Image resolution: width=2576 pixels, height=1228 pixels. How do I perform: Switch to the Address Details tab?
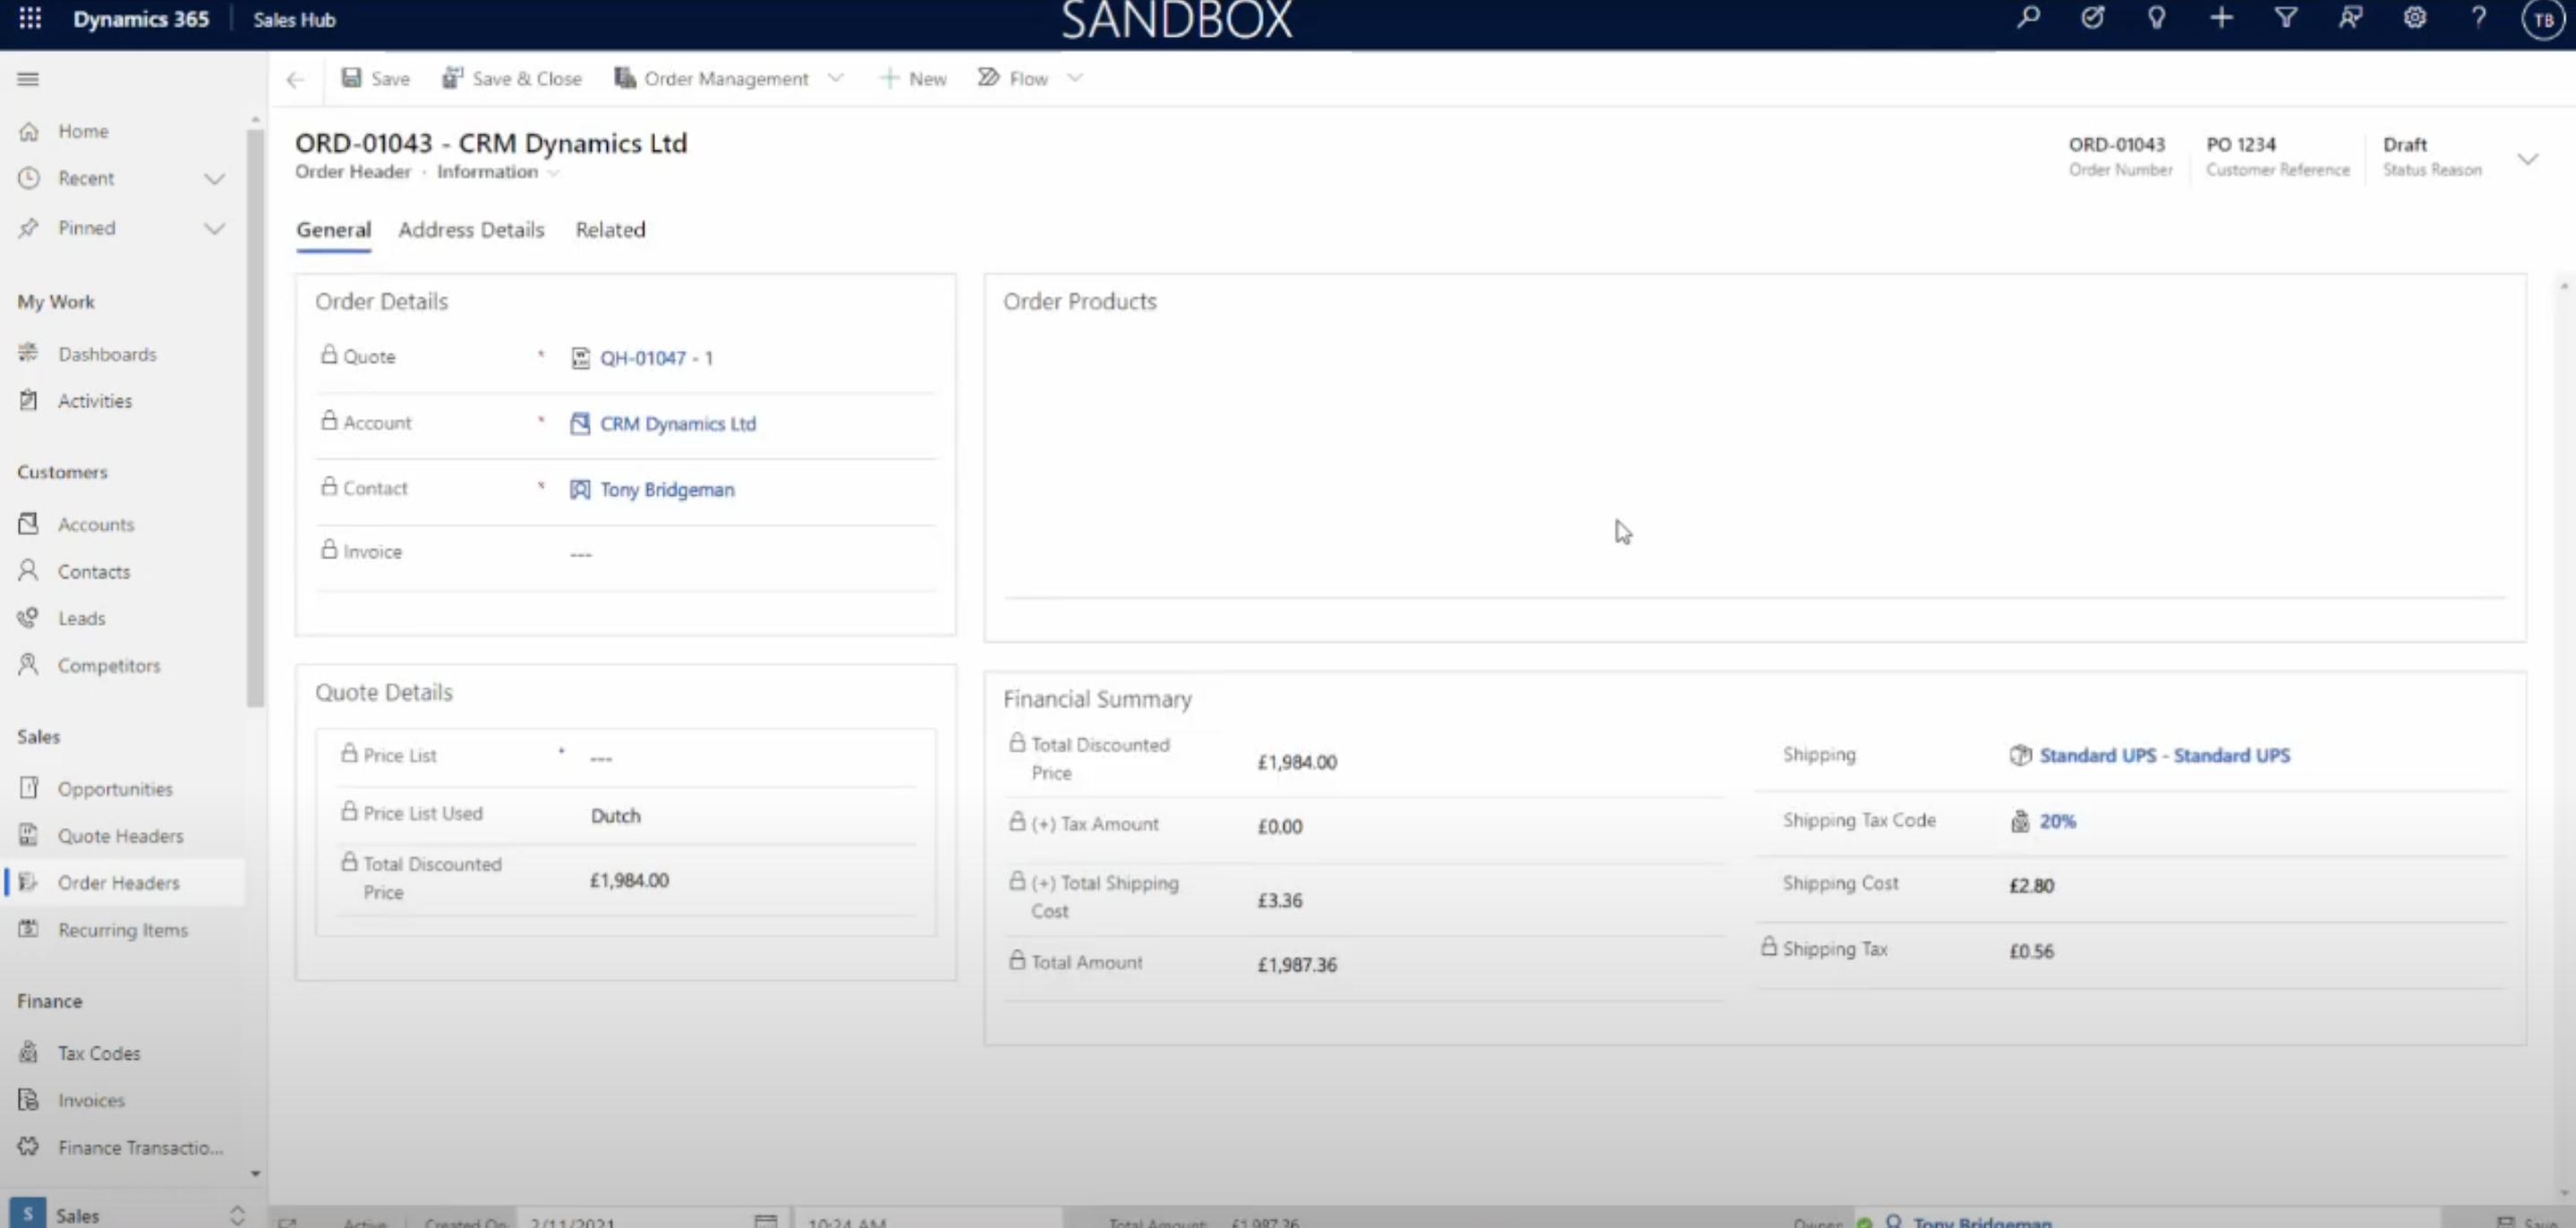pyautogui.click(x=471, y=230)
